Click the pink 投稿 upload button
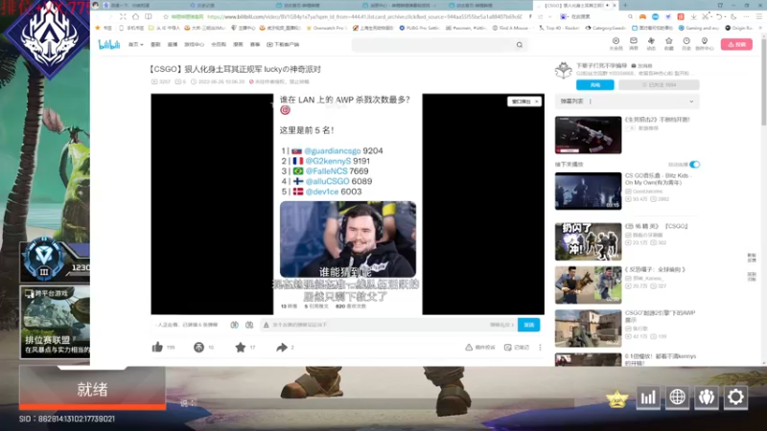Viewport: 767px width, 431px height. pyautogui.click(x=736, y=44)
